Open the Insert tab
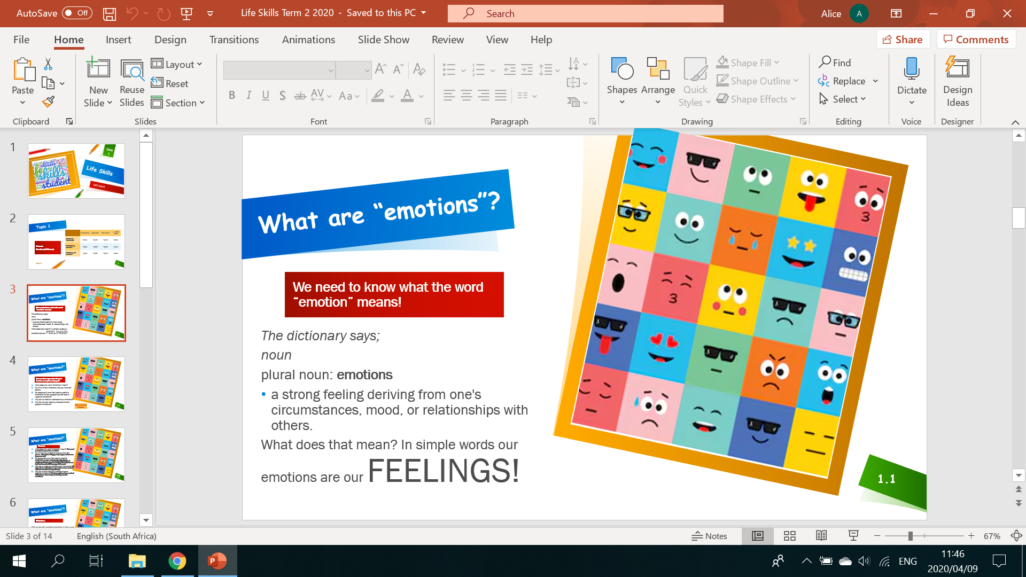The width and height of the screenshot is (1026, 577). coord(118,40)
